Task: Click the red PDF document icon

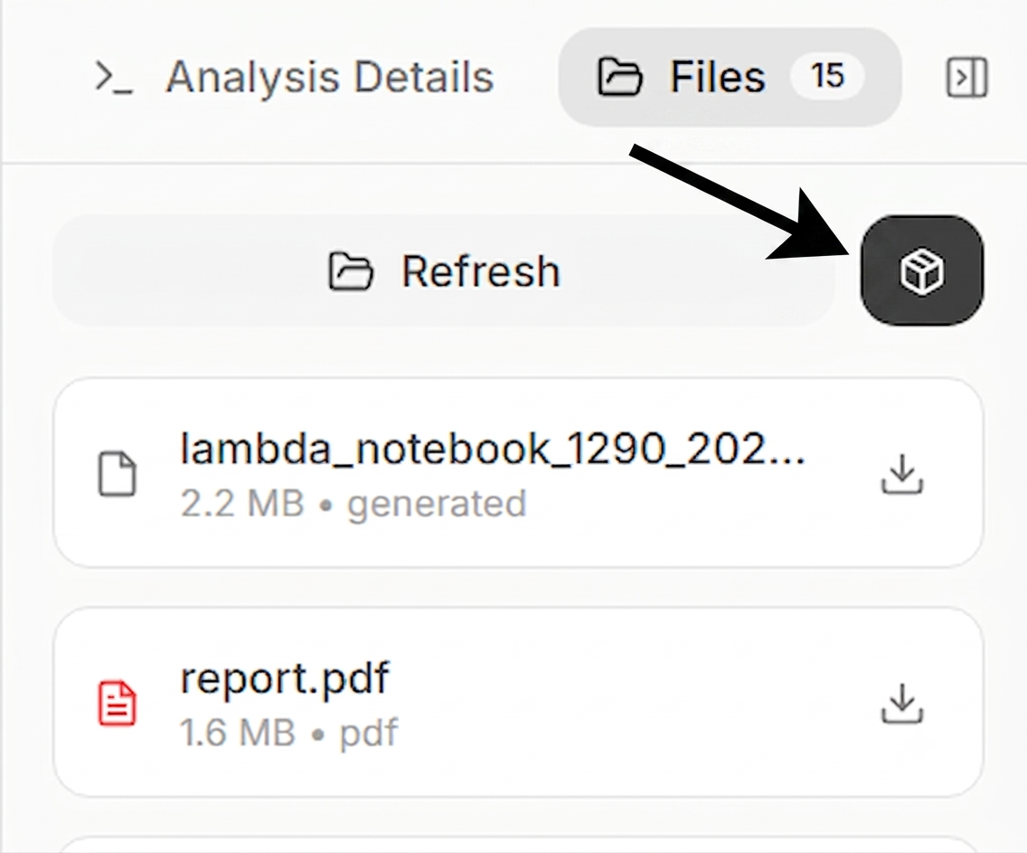Action: pos(118,704)
